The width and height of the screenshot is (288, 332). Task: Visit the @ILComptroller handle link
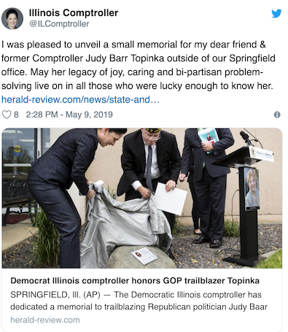pyautogui.click(x=59, y=24)
